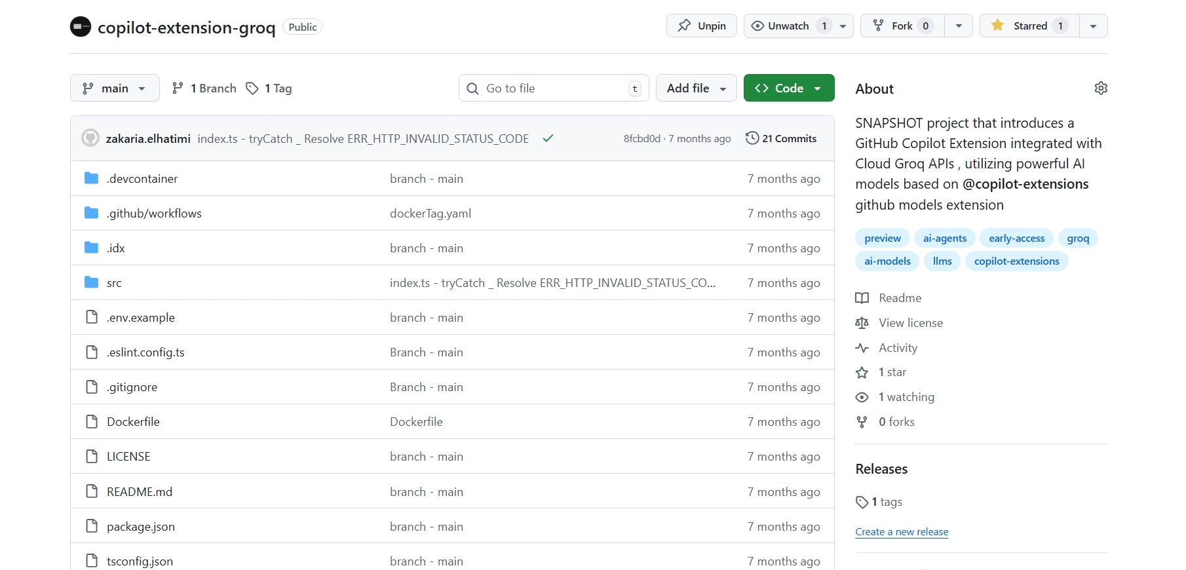Viewport: 1186px width, 570px height.
Task: Click the README.md file icon
Action: [x=92, y=491]
